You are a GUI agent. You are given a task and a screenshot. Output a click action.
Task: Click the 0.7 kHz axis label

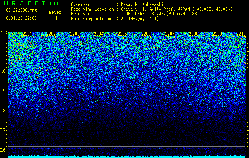[x=3, y=130]
